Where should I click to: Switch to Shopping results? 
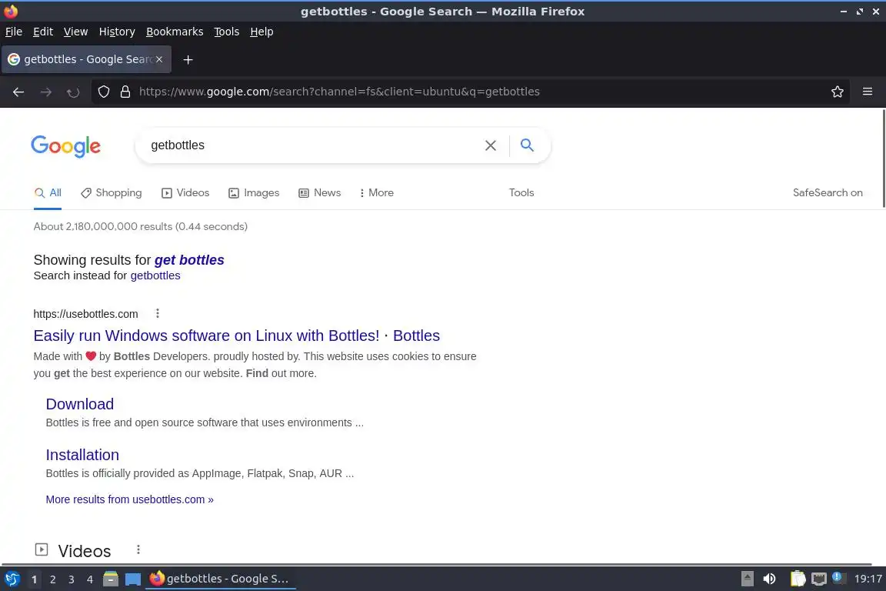pos(112,193)
